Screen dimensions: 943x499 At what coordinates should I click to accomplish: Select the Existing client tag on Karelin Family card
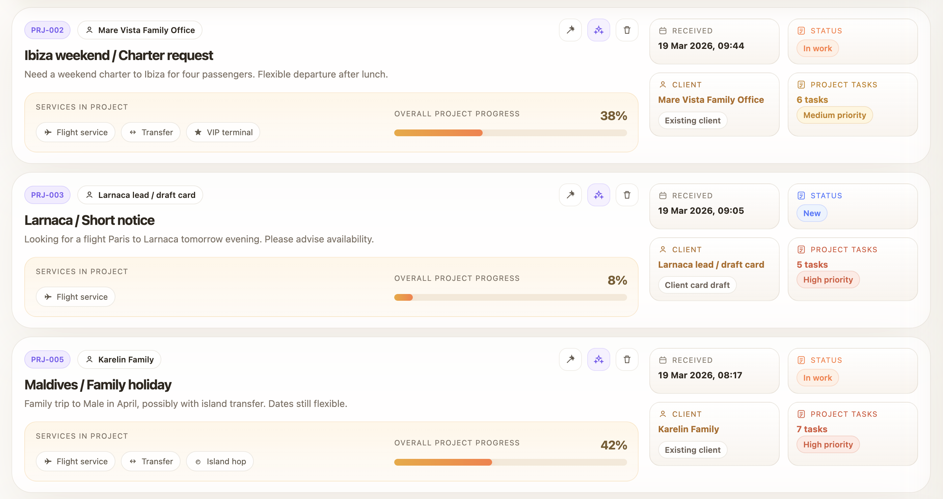click(x=692, y=450)
